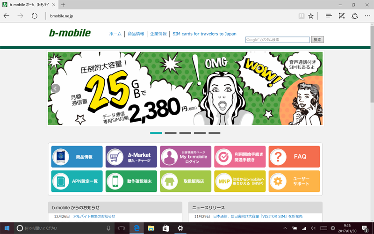Open Reading view book icon
The width and height of the screenshot is (374, 234).
pos(302,16)
